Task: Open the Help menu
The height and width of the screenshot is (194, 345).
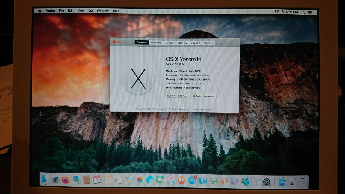Action: [x=116, y=11]
